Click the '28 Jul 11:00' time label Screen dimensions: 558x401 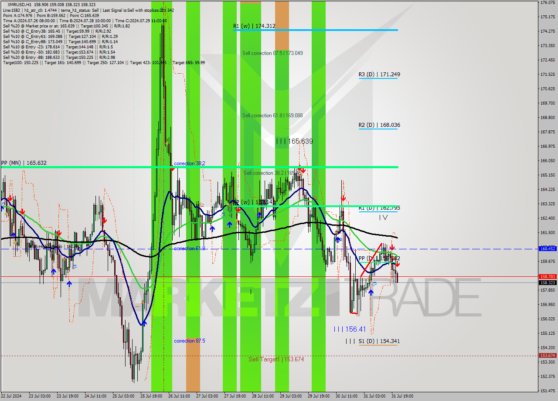[x=263, y=396]
